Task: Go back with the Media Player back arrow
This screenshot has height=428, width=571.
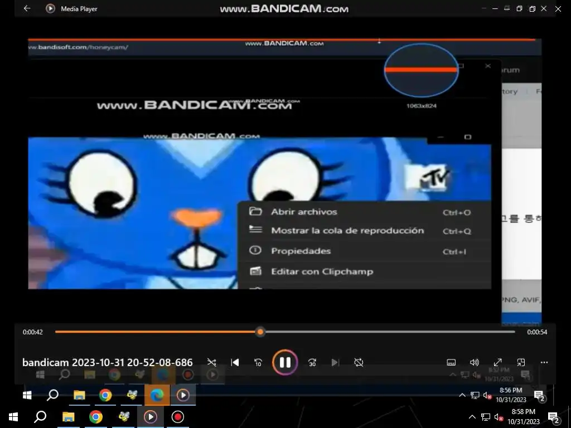Action: [x=27, y=8]
